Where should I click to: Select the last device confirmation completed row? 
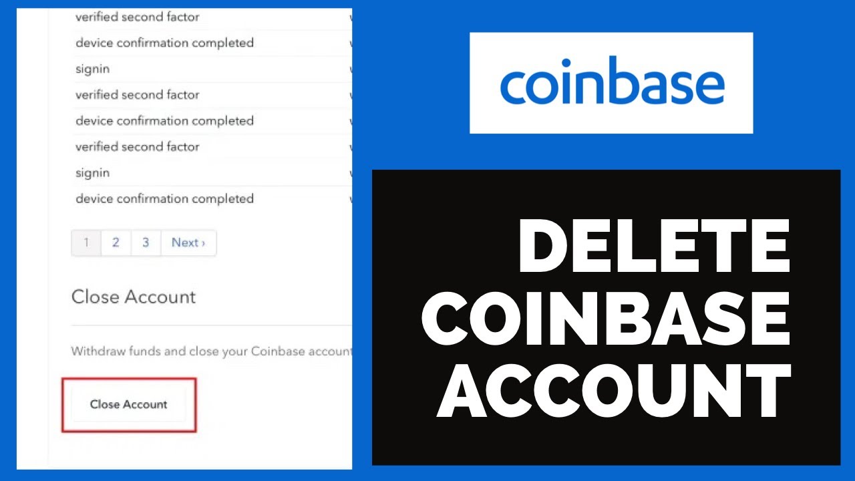point(211,199)
